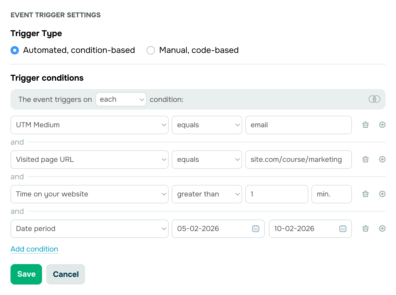
Task: Click the email value input field
Action: pos(298,125)
